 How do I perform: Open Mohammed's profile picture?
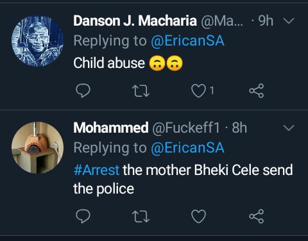(37, 147)
